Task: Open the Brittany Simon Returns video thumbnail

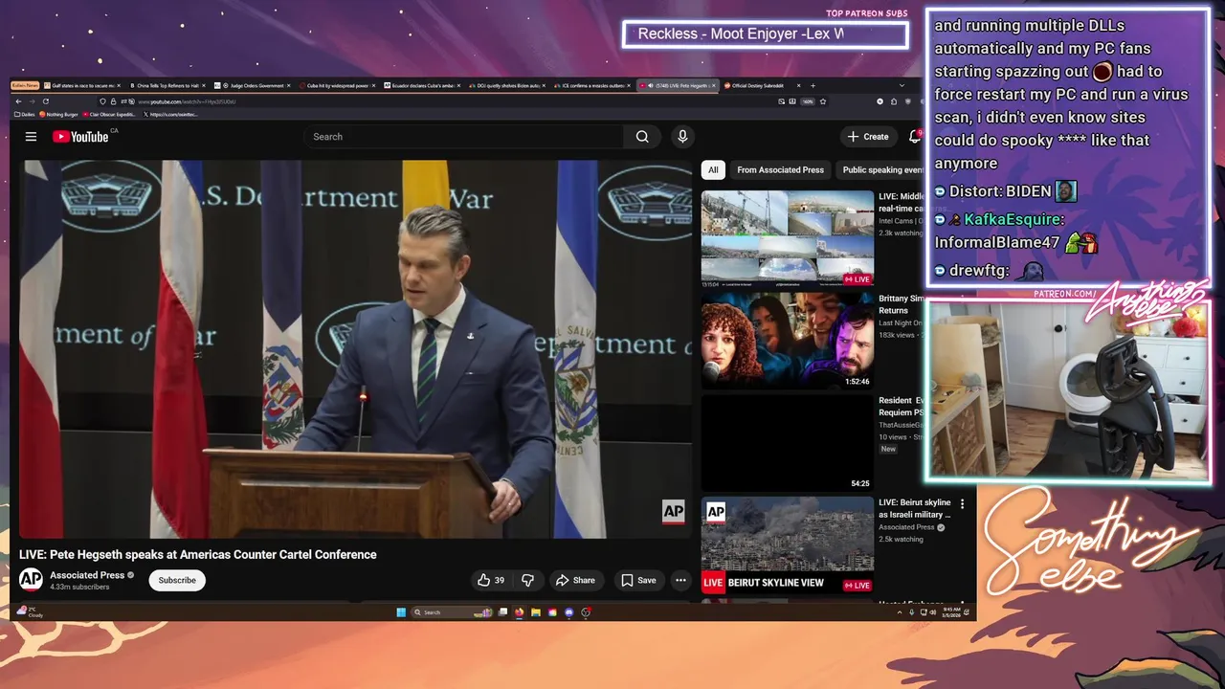Action: (788, 341)
